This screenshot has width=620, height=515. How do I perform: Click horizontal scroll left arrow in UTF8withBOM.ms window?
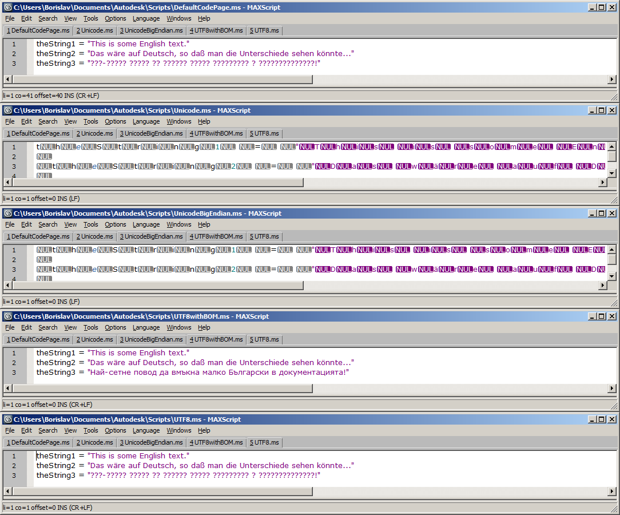(7, 389)
